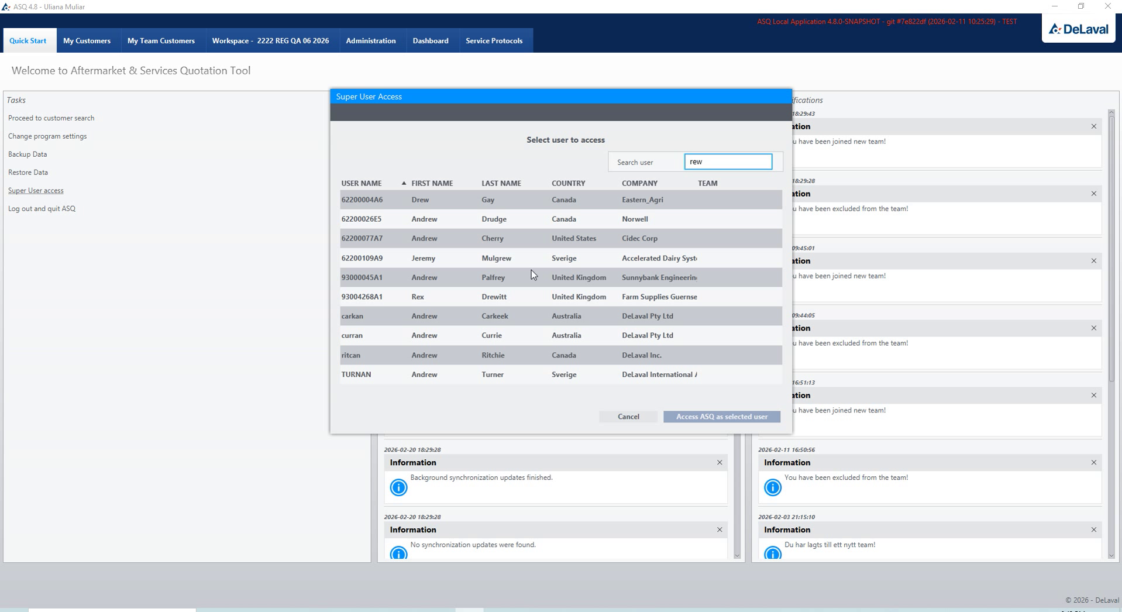Click the 'Super User access' link
Screen dimensions: 1122x612
[x=36, y=191]
